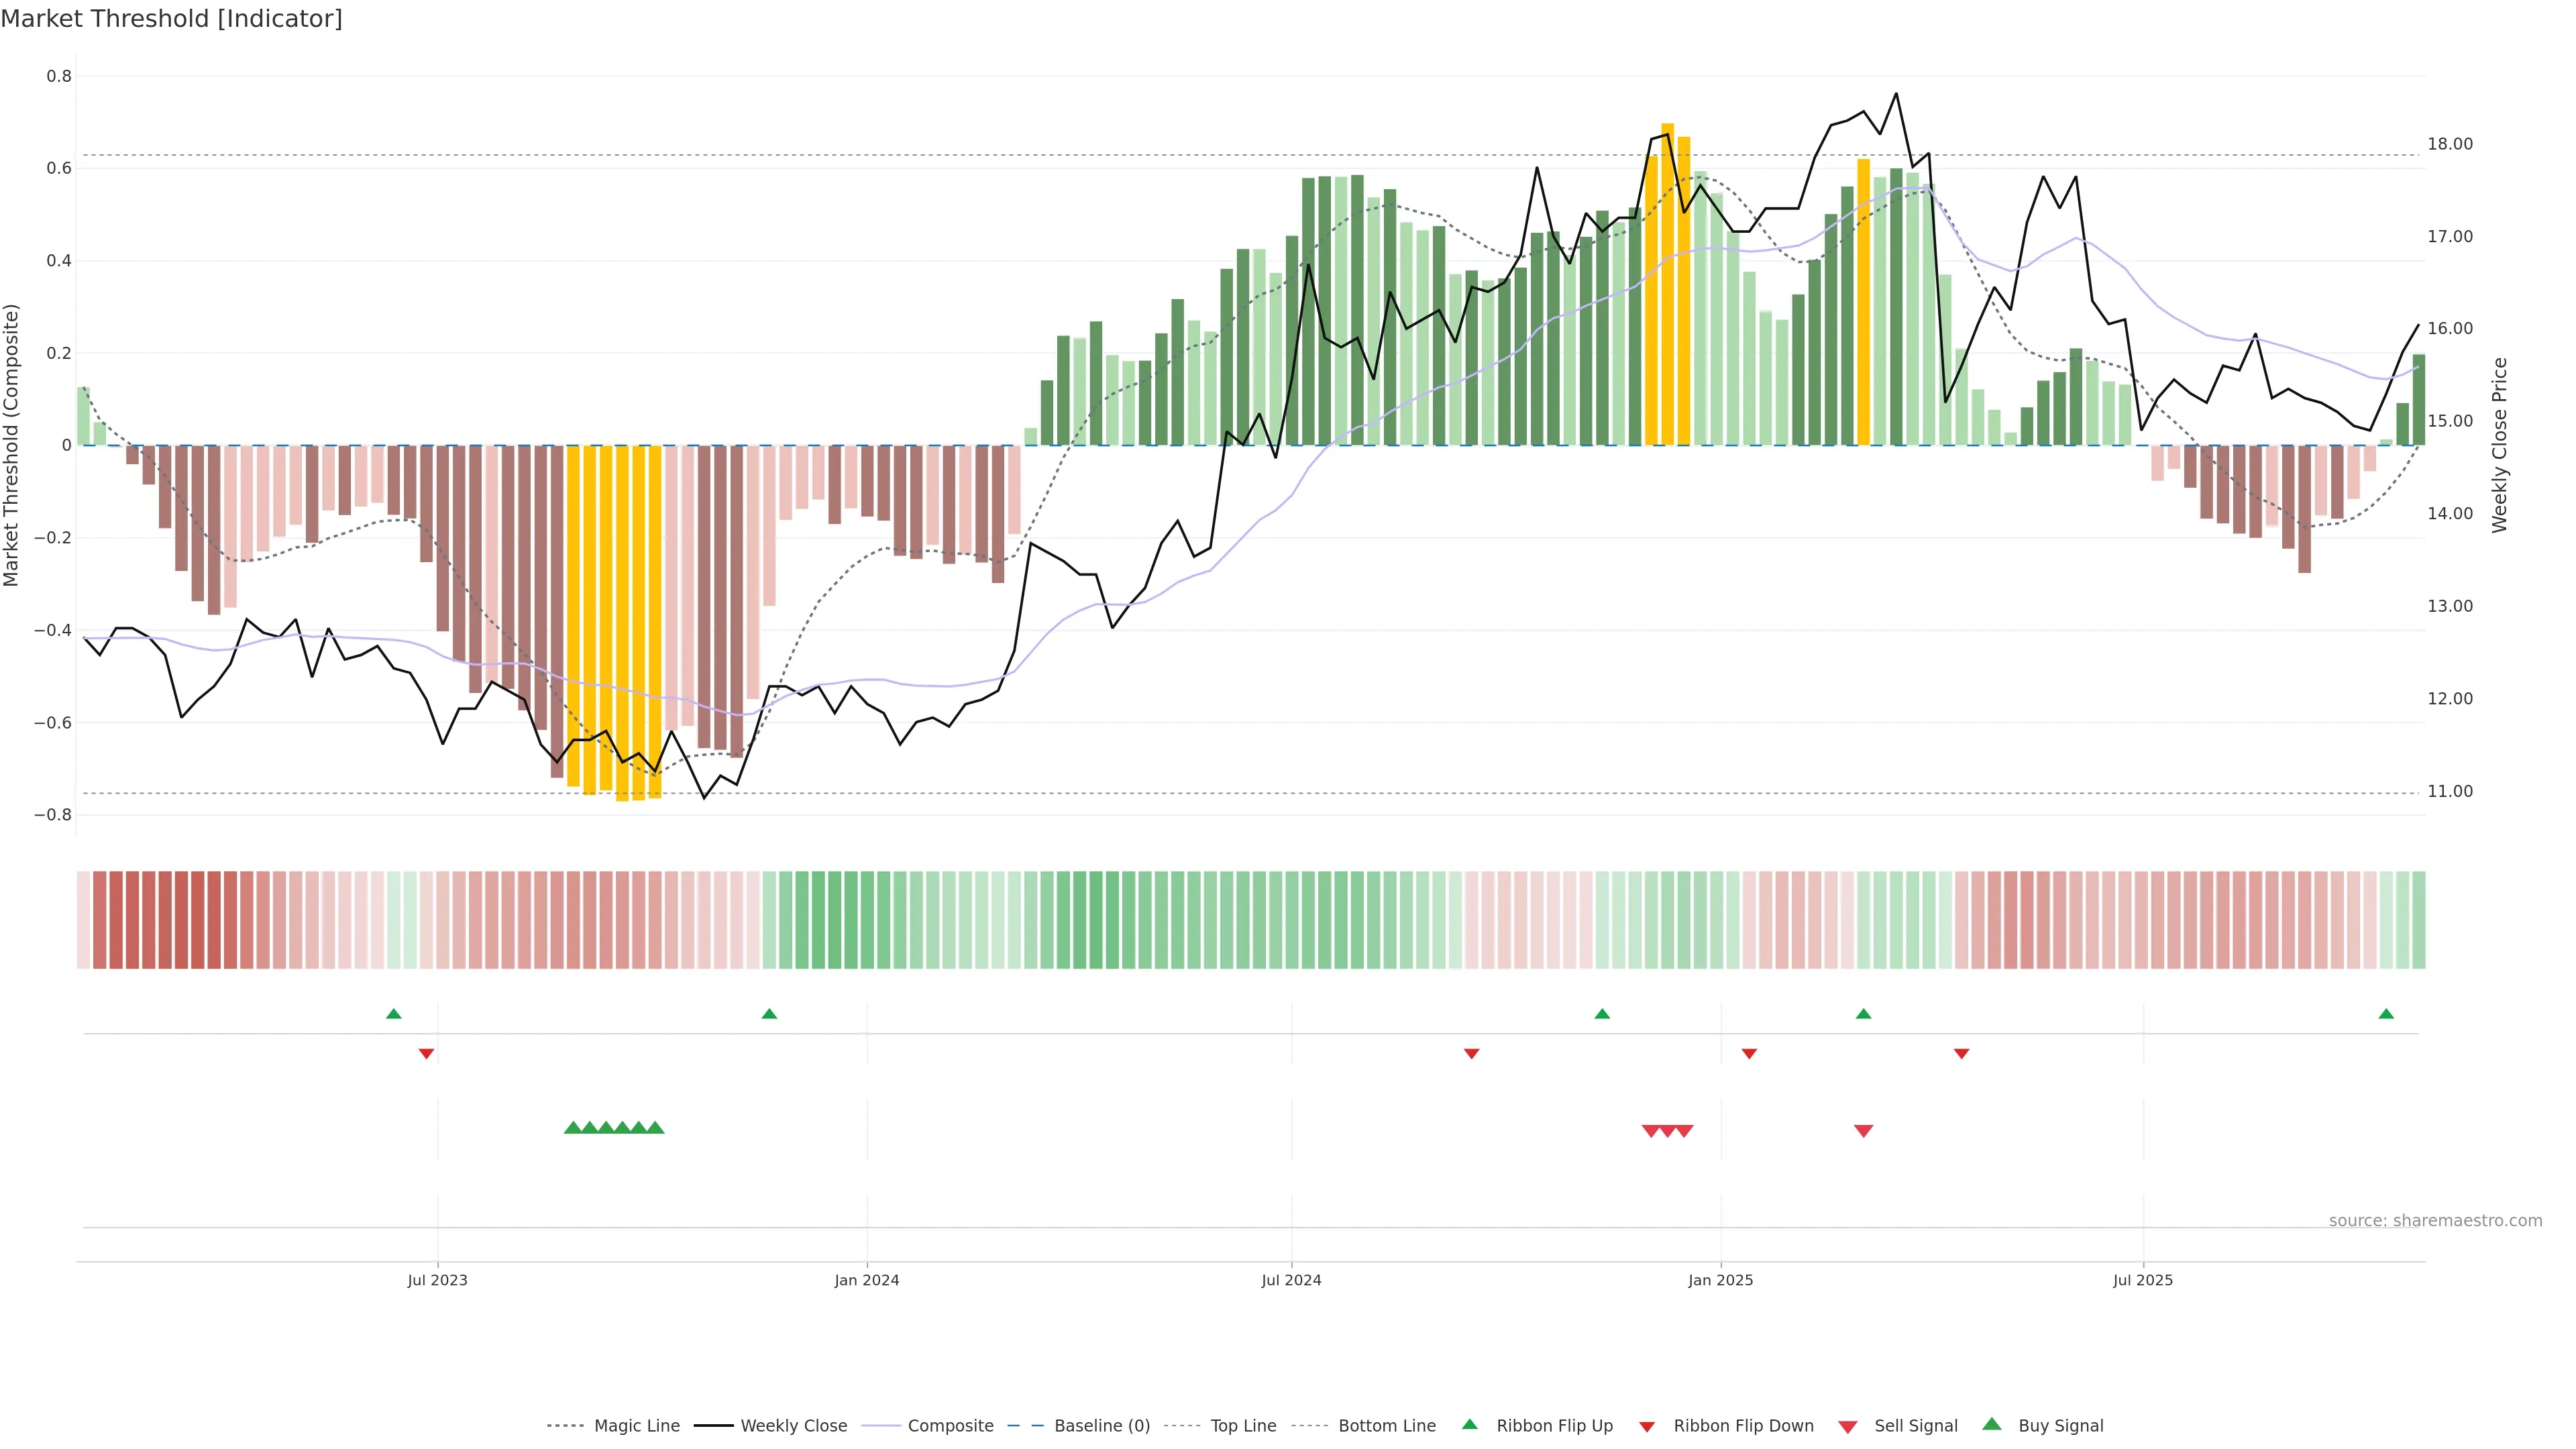Click the Ribbon Flip Down legend triangle icon
This screenshot has width=2576, height=1449.
[x=1647, y=1426]
